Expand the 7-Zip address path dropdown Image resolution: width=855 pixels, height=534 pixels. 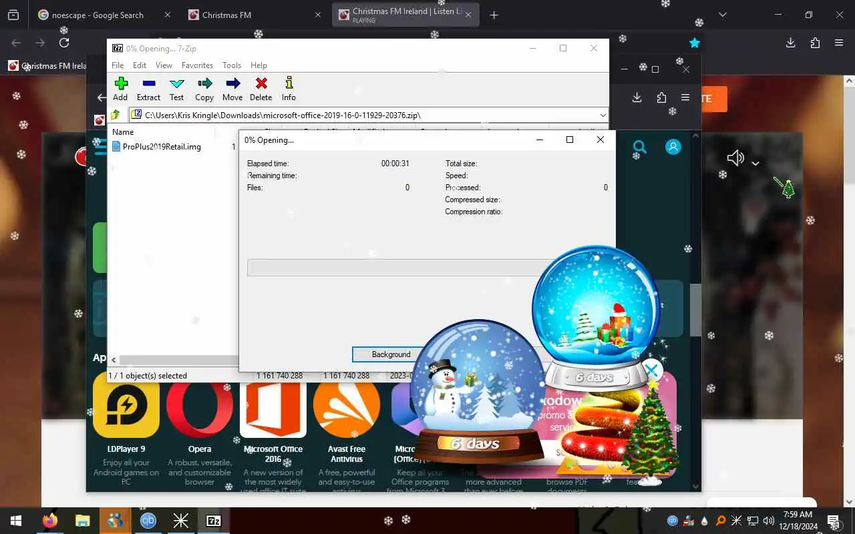pyautogui.click(x=602, y=115)
